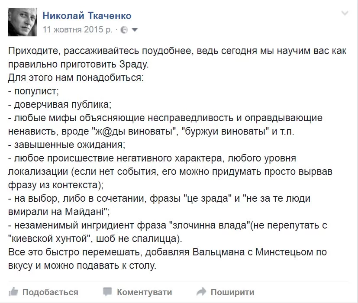Screen dimensions: 358x303
Task: Open Николай Ткаченко's profile photo
Action: coord(23,22)
